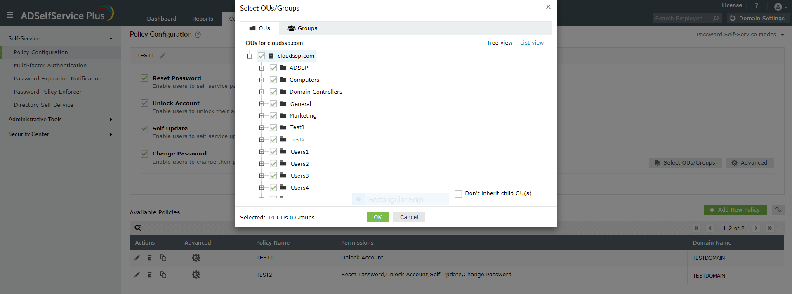
Task: Expand the Users4 tree node
Action: tap(262, 188)
